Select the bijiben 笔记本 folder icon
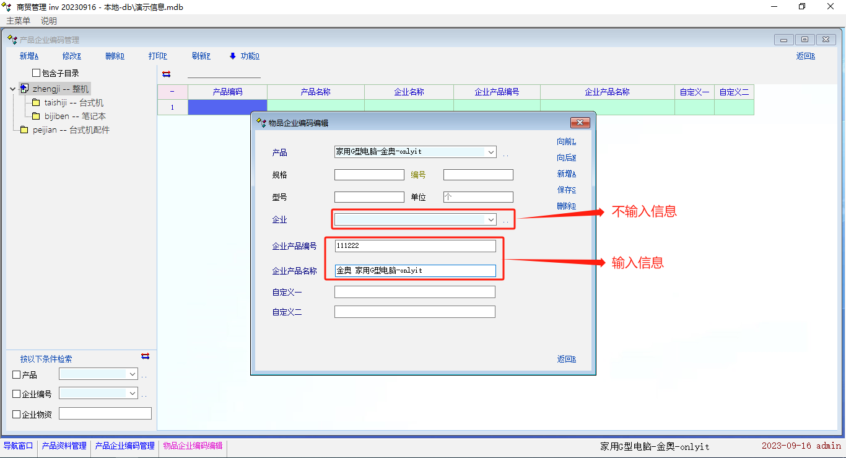This screenshot has width=846, height=458. point(36,117)
